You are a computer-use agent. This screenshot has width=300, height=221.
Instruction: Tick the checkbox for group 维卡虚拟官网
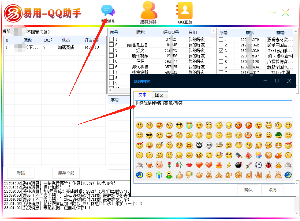click(221, 56)
